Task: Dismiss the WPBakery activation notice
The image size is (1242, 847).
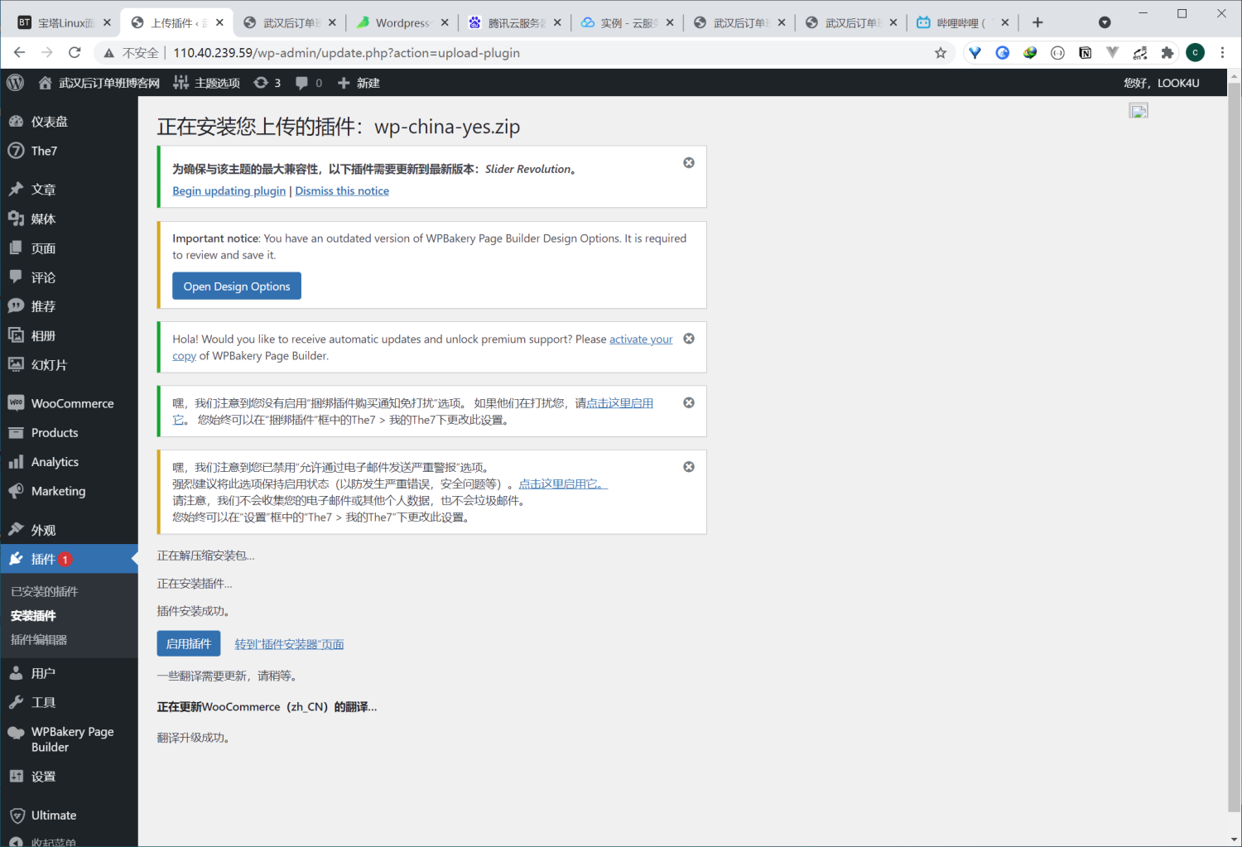Action: (x=689, y=339)
